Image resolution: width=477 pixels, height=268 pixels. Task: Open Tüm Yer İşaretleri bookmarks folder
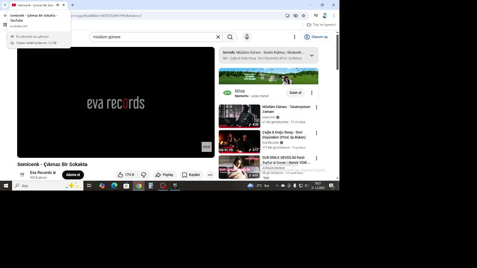tap(321, 25)
